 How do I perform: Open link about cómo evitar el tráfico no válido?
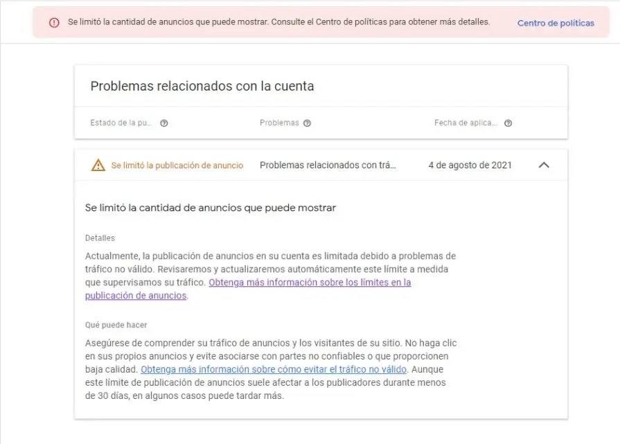tap(274, 369)
